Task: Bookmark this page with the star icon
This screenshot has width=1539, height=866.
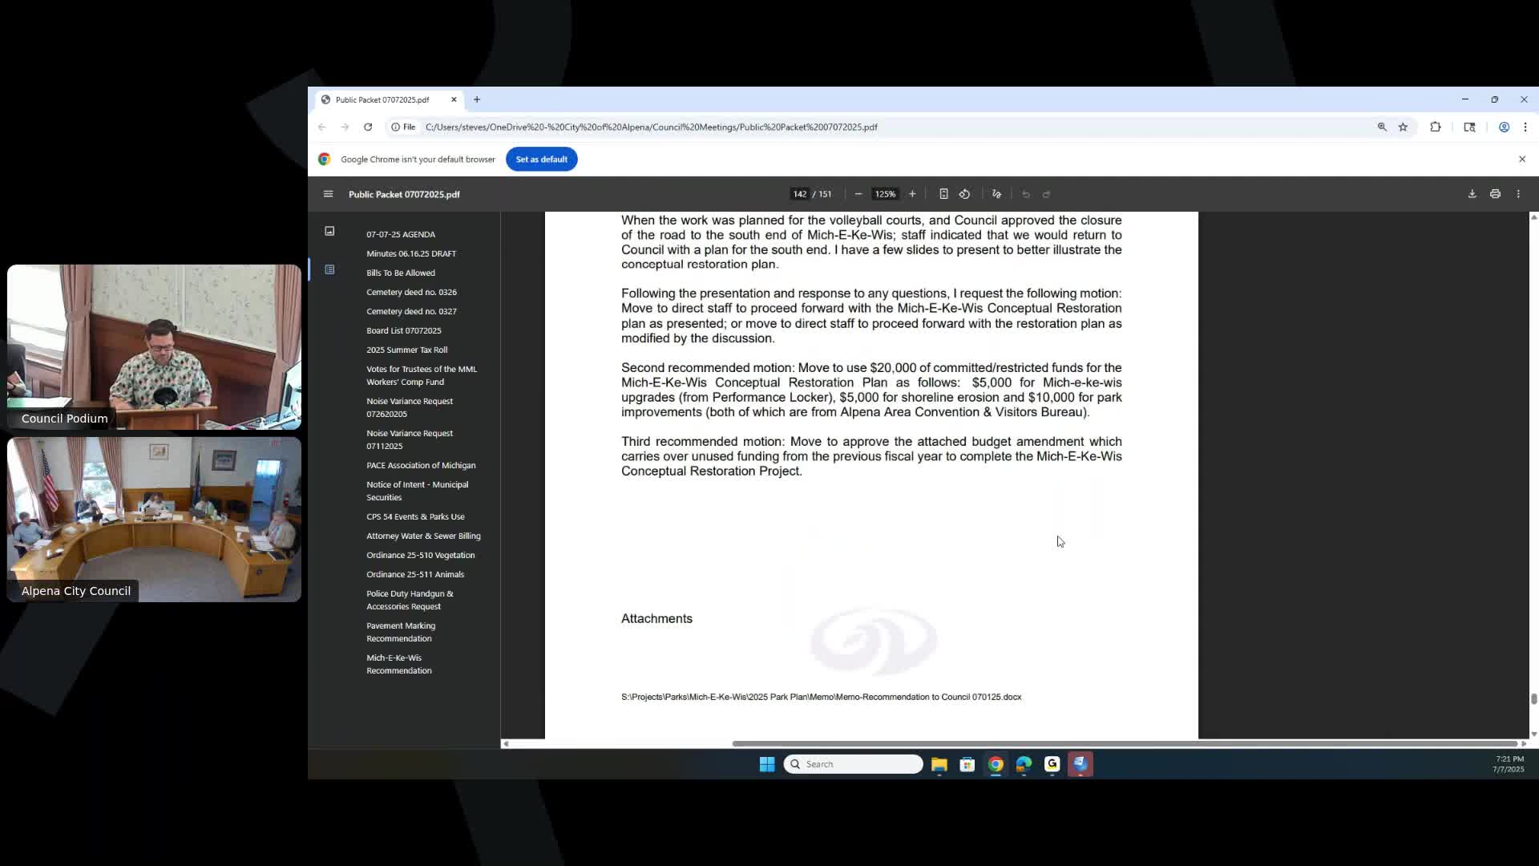Action: pos(1403,127)
